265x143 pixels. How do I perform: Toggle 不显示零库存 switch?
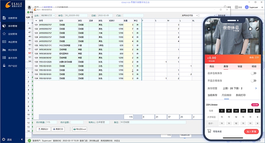pos(254,81)
